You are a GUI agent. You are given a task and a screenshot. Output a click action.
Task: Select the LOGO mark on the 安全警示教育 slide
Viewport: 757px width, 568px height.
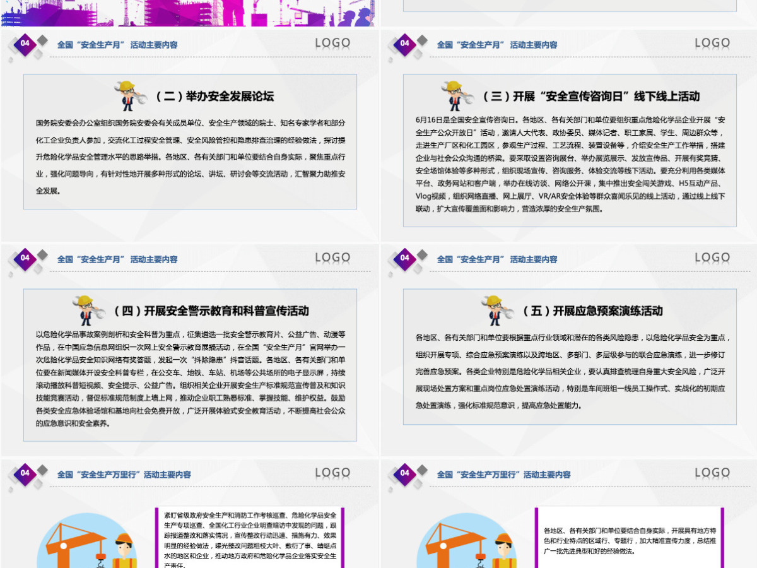tap(332, 258)
